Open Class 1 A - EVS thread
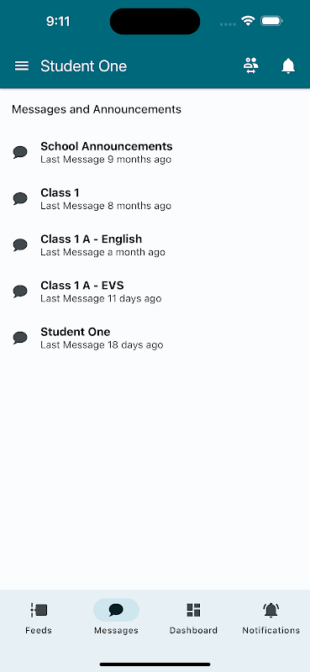The height and width of the screenshot is (672, 310). [x=155, y=291]
